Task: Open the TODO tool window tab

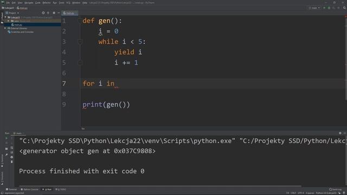Action: 61,190
